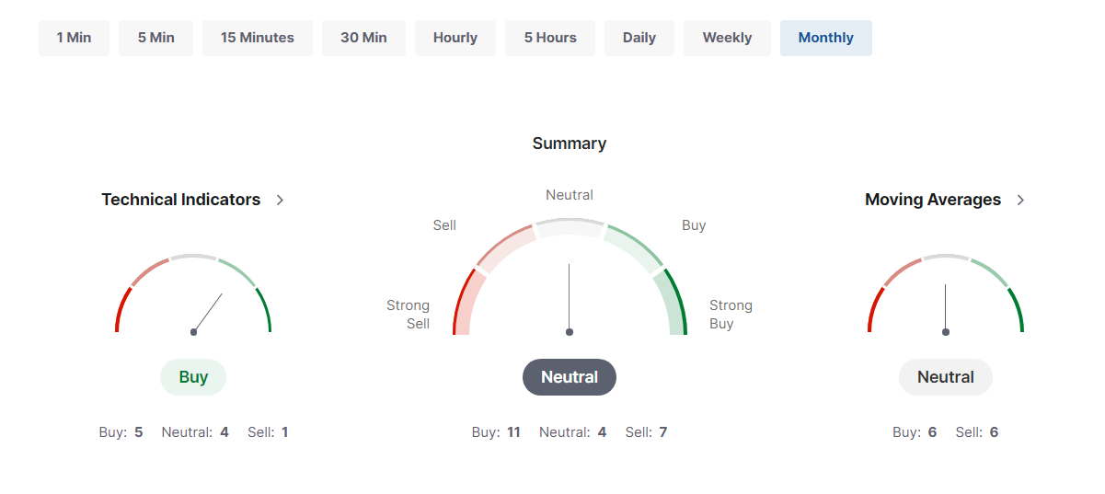Select the 1 Min timeframe tab

(x=74, y=38)
